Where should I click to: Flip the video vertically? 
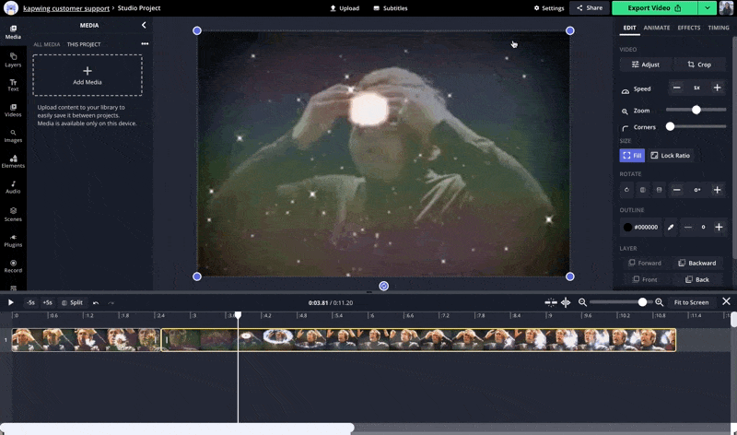coord(659,190)
